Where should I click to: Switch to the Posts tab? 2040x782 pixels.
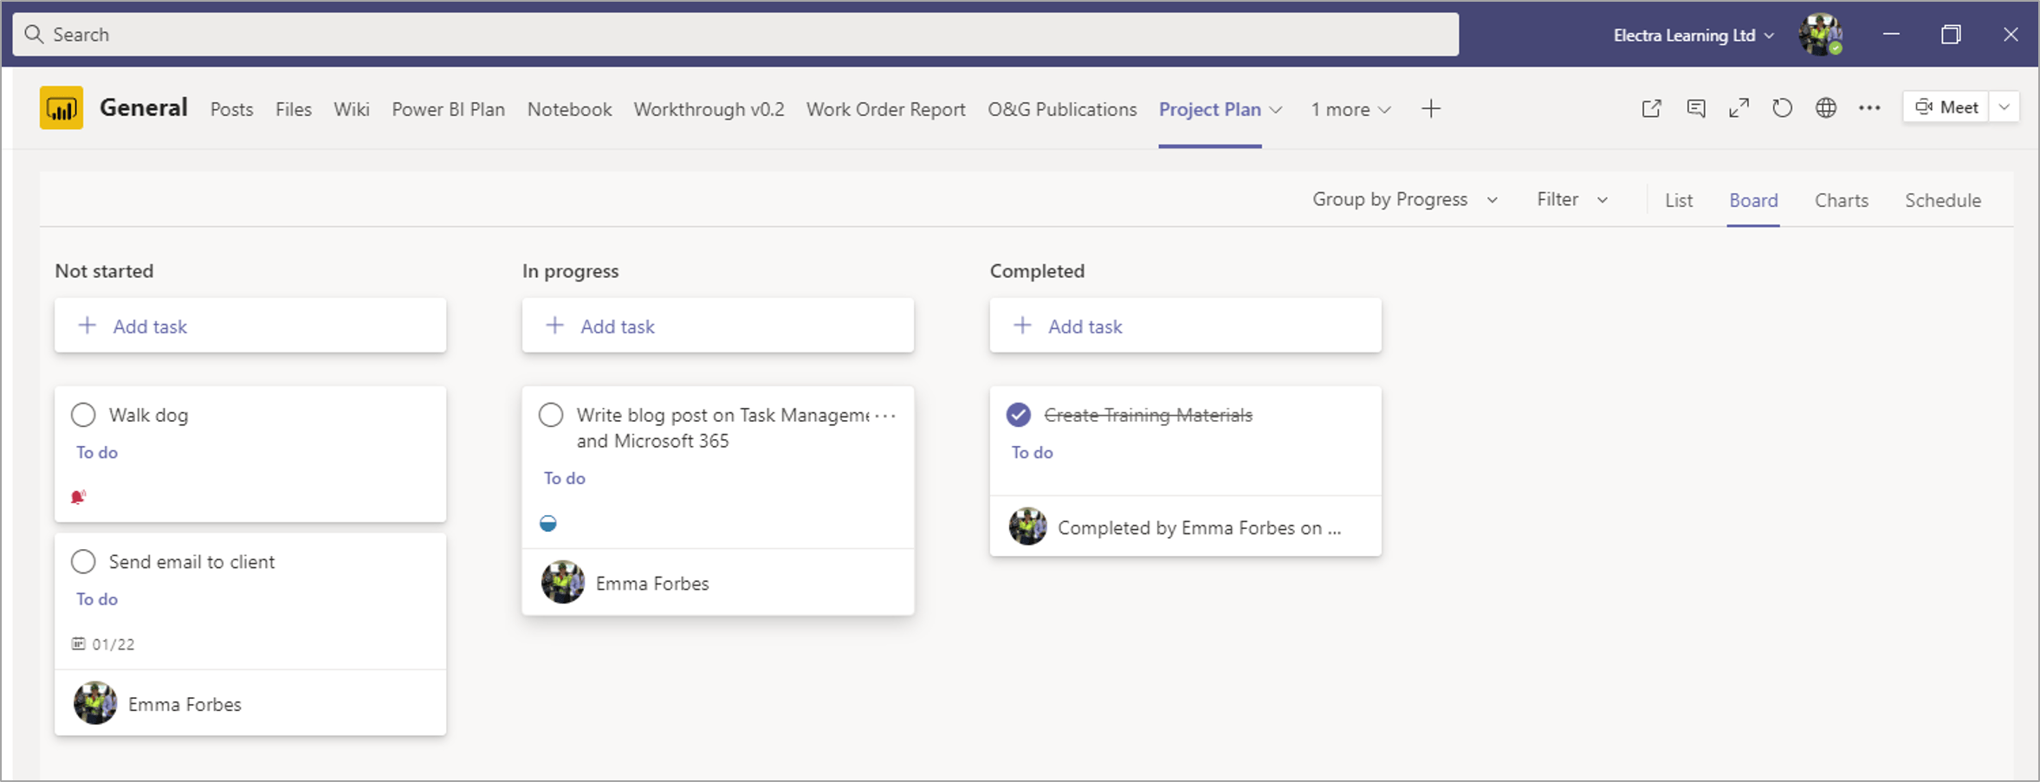[x=231, y=109]
